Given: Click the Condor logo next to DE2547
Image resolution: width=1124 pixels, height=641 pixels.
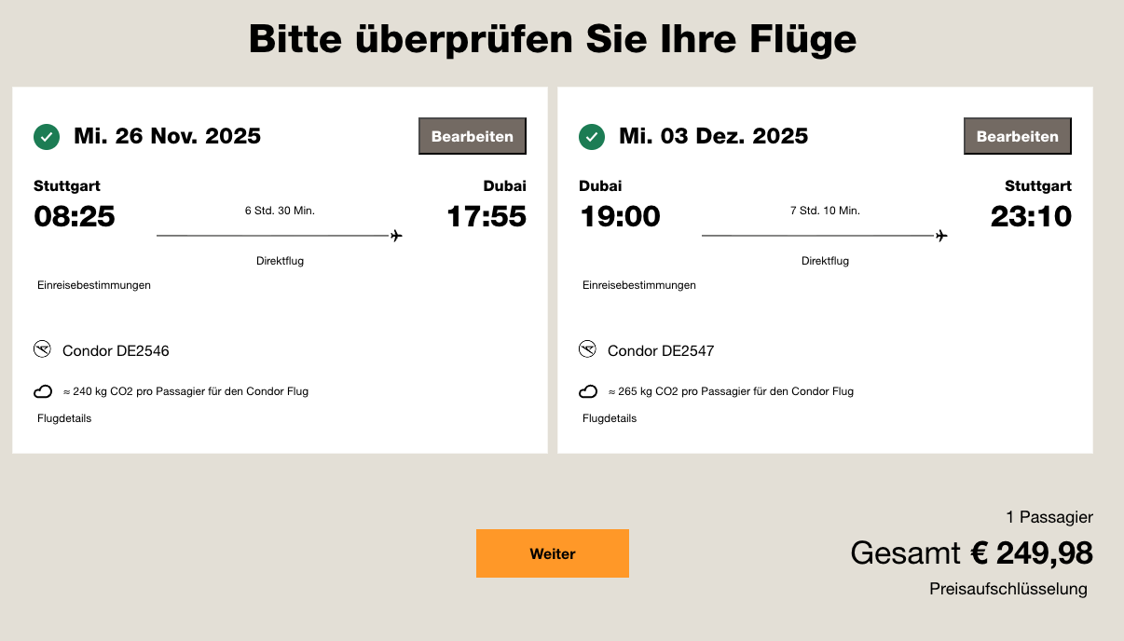Looking at the screenshot, I should [x=587, y=349].
